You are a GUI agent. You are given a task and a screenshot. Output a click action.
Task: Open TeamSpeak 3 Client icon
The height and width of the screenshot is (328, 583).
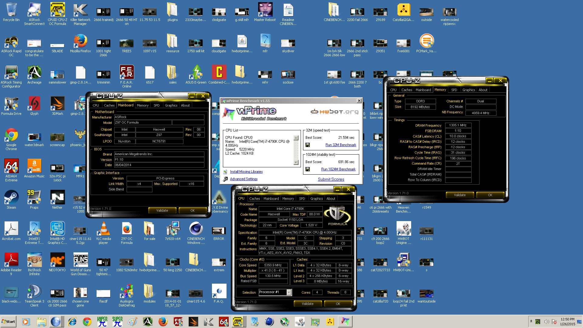(x=34, y=296)
